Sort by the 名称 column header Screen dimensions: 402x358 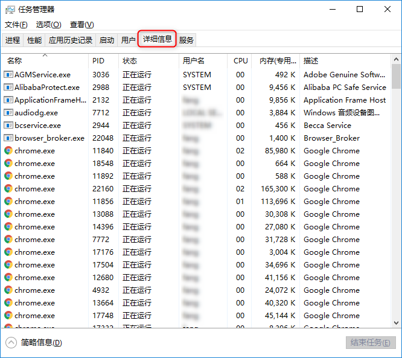[x=45, y=60]
